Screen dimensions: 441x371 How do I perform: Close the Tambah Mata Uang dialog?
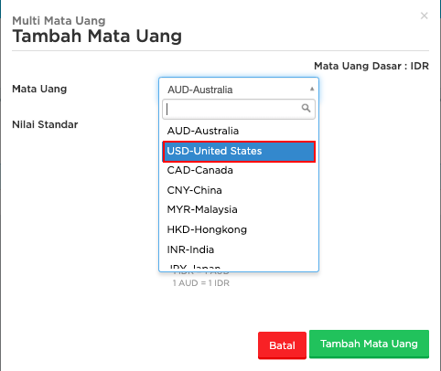click(424, 16)
